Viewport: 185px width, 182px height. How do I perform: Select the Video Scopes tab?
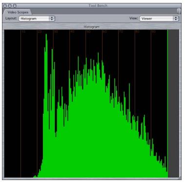point(18,12)
